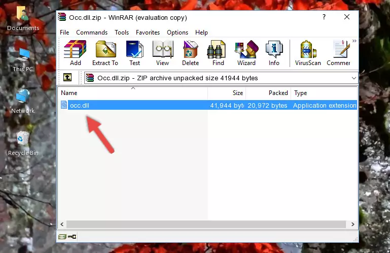Open the Favorites menu
The height and width of the screenshot is (253, 390).
(x=148, y=33)
